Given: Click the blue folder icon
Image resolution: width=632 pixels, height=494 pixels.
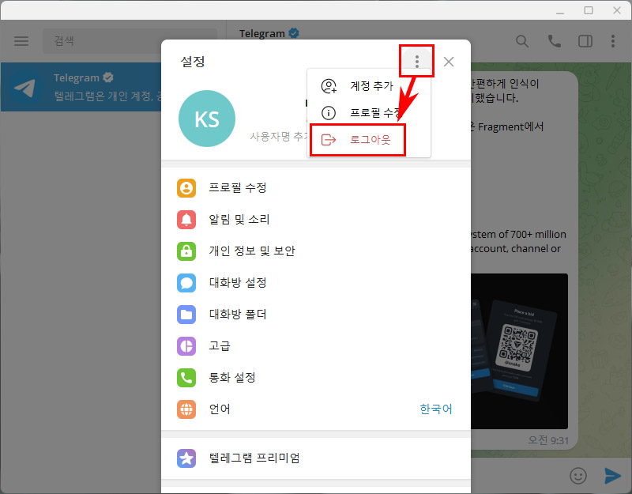Looking at the screenshot, I should pos(186,315).
